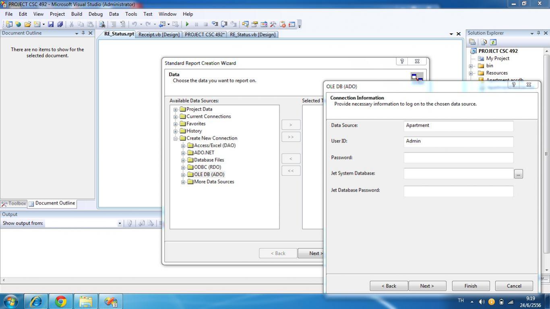Click Next in the OLE DB (ADO) dialog
The width and height of the screenshot is (550, 309).
[427, 286]
